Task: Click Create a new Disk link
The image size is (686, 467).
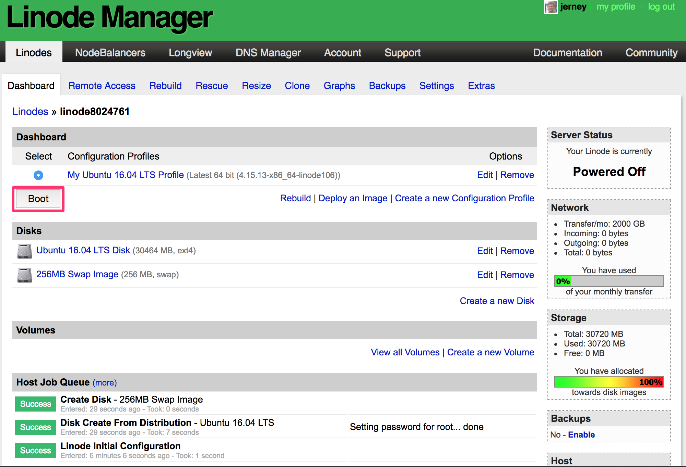Action: [x=497, y=301]
